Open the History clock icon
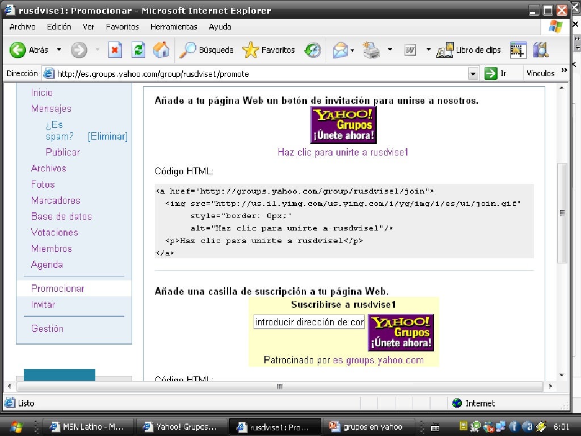 coord(313,50)
